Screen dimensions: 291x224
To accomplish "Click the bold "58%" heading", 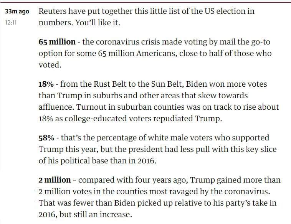I will coord(46,138).
